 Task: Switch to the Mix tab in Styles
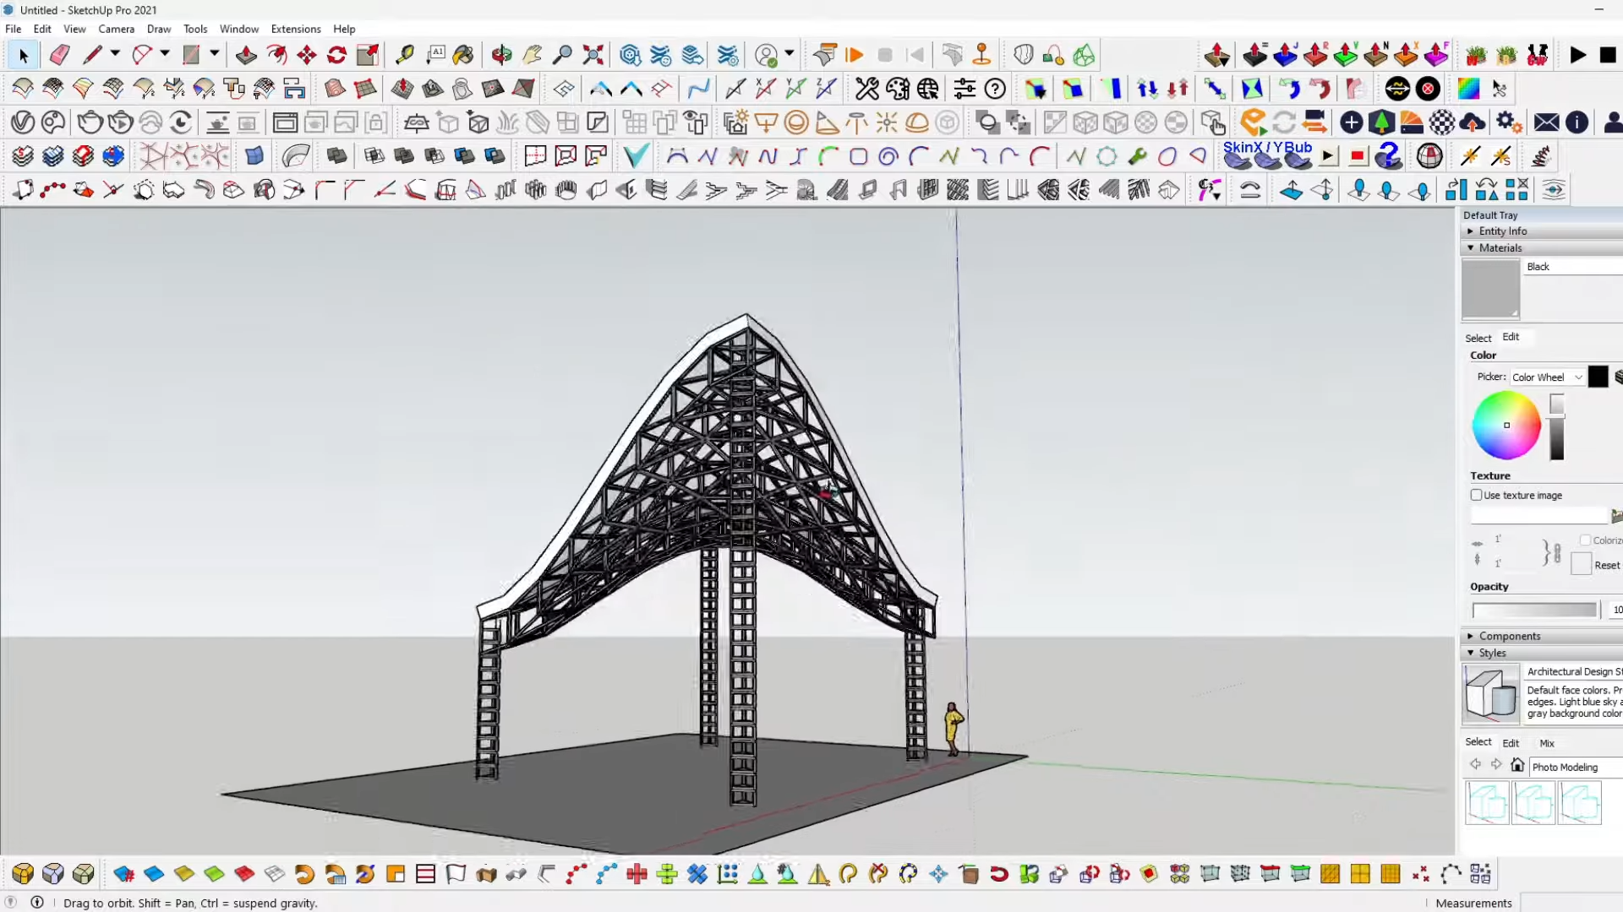click(1547, 744)
